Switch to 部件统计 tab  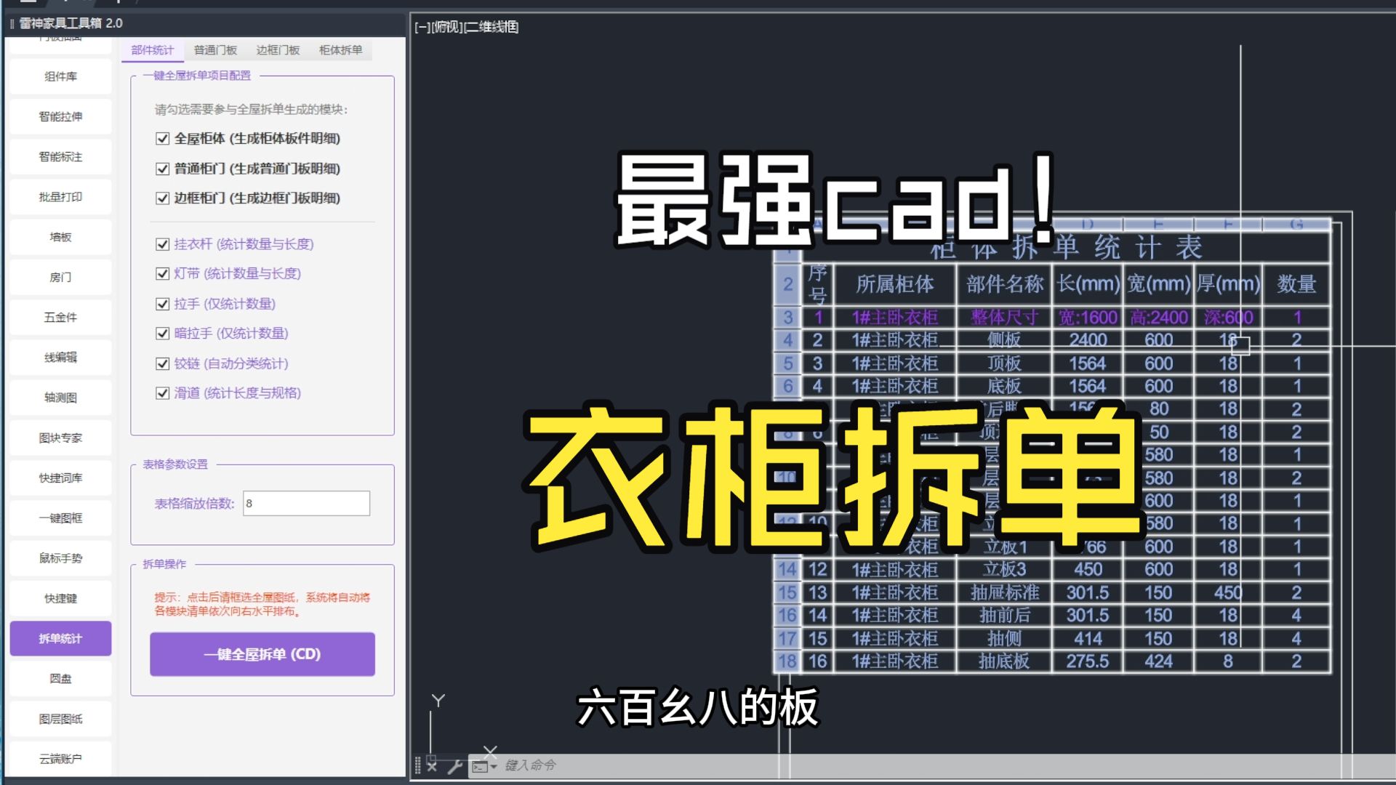click(153, 50)
